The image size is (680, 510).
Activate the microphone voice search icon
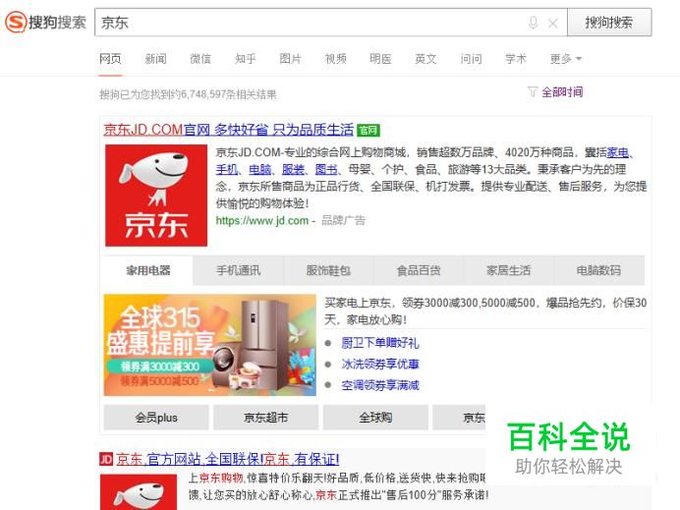[x=533, y=23]
